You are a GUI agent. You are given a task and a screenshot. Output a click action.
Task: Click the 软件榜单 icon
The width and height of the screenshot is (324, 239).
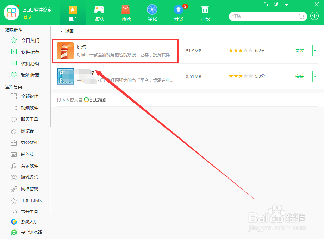tap(14, 52)
